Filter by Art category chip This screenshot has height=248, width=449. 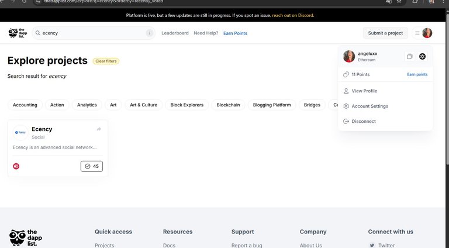113,105
